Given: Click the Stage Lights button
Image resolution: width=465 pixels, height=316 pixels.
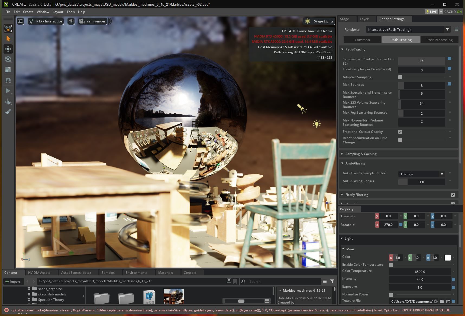Looking at the screenshot, I should pyautogui.click(x=319, y=21).
